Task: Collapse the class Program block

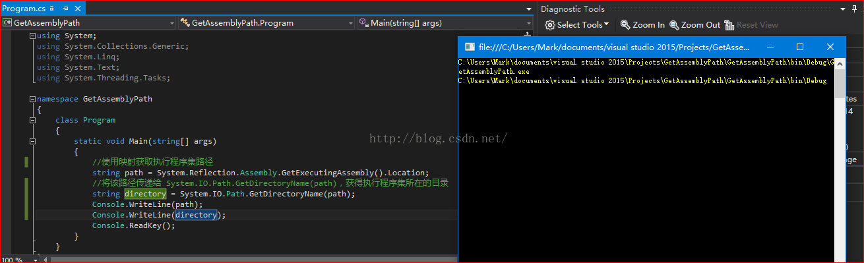Action: pyautogui.click(x=32, y=120)
